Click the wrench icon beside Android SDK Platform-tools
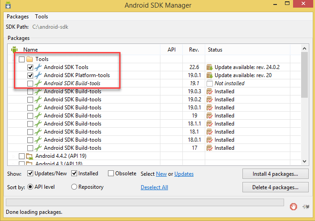The image size is (315, 221). [39, 75]
